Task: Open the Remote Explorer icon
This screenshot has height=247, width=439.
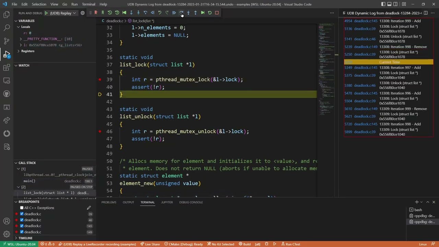Action: (x=7, y=81)
